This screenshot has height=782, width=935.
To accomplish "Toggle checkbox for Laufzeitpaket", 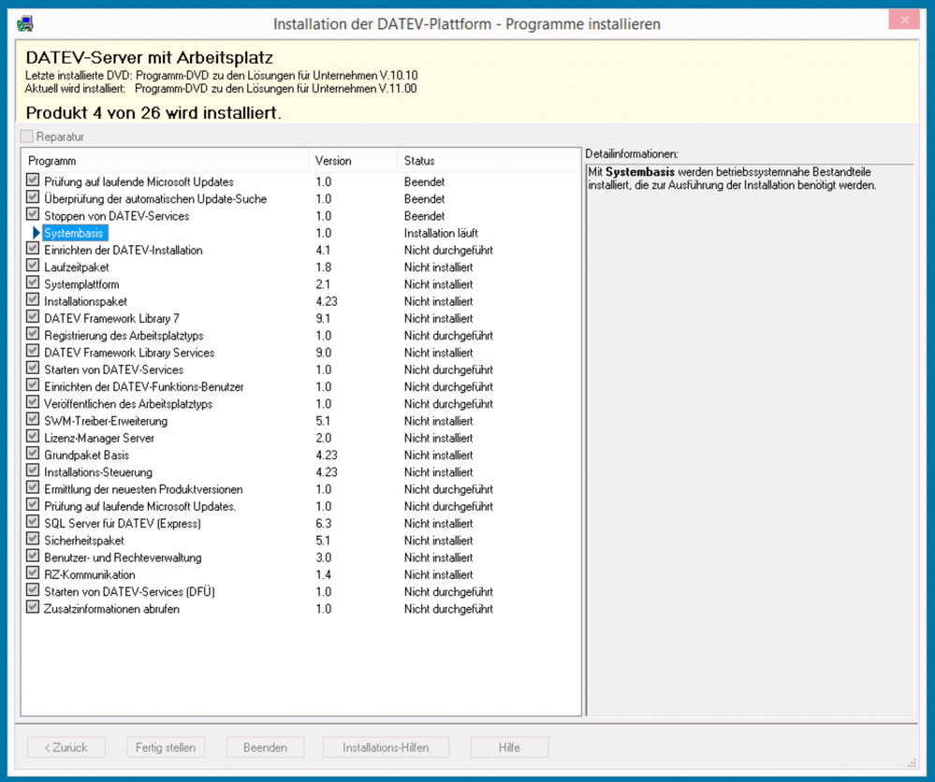I will tap(34, 267).
